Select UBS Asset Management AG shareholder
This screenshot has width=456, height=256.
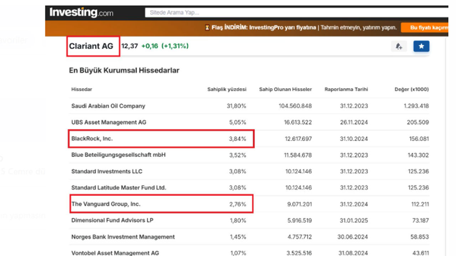(x=109, y=122)
